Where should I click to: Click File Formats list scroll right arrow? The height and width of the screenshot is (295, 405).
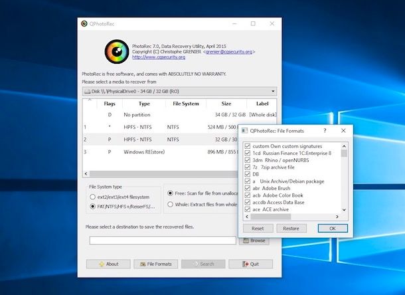[x=337, y=217]
